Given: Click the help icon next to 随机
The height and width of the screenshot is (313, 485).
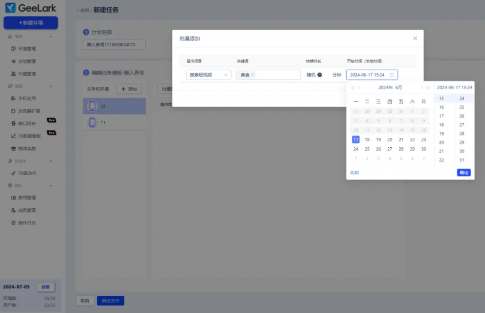Looking at the screenshot, I should pyautogui.click(x=320, y=75).
